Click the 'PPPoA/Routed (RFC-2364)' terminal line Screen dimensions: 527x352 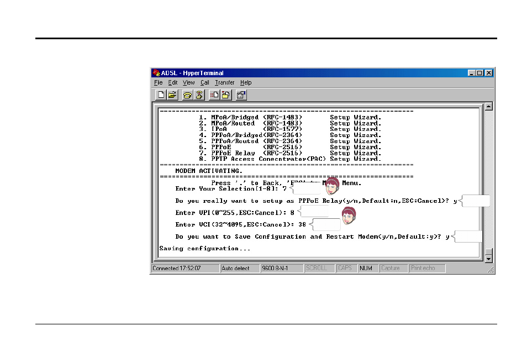290,141
